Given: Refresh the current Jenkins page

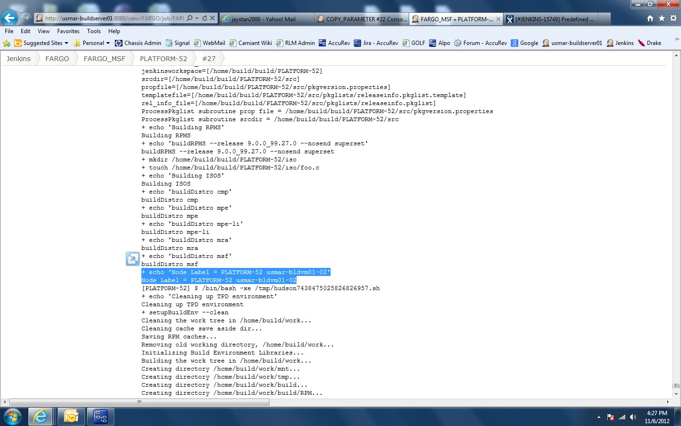Looking at the screenshot, I should point(205,18).
